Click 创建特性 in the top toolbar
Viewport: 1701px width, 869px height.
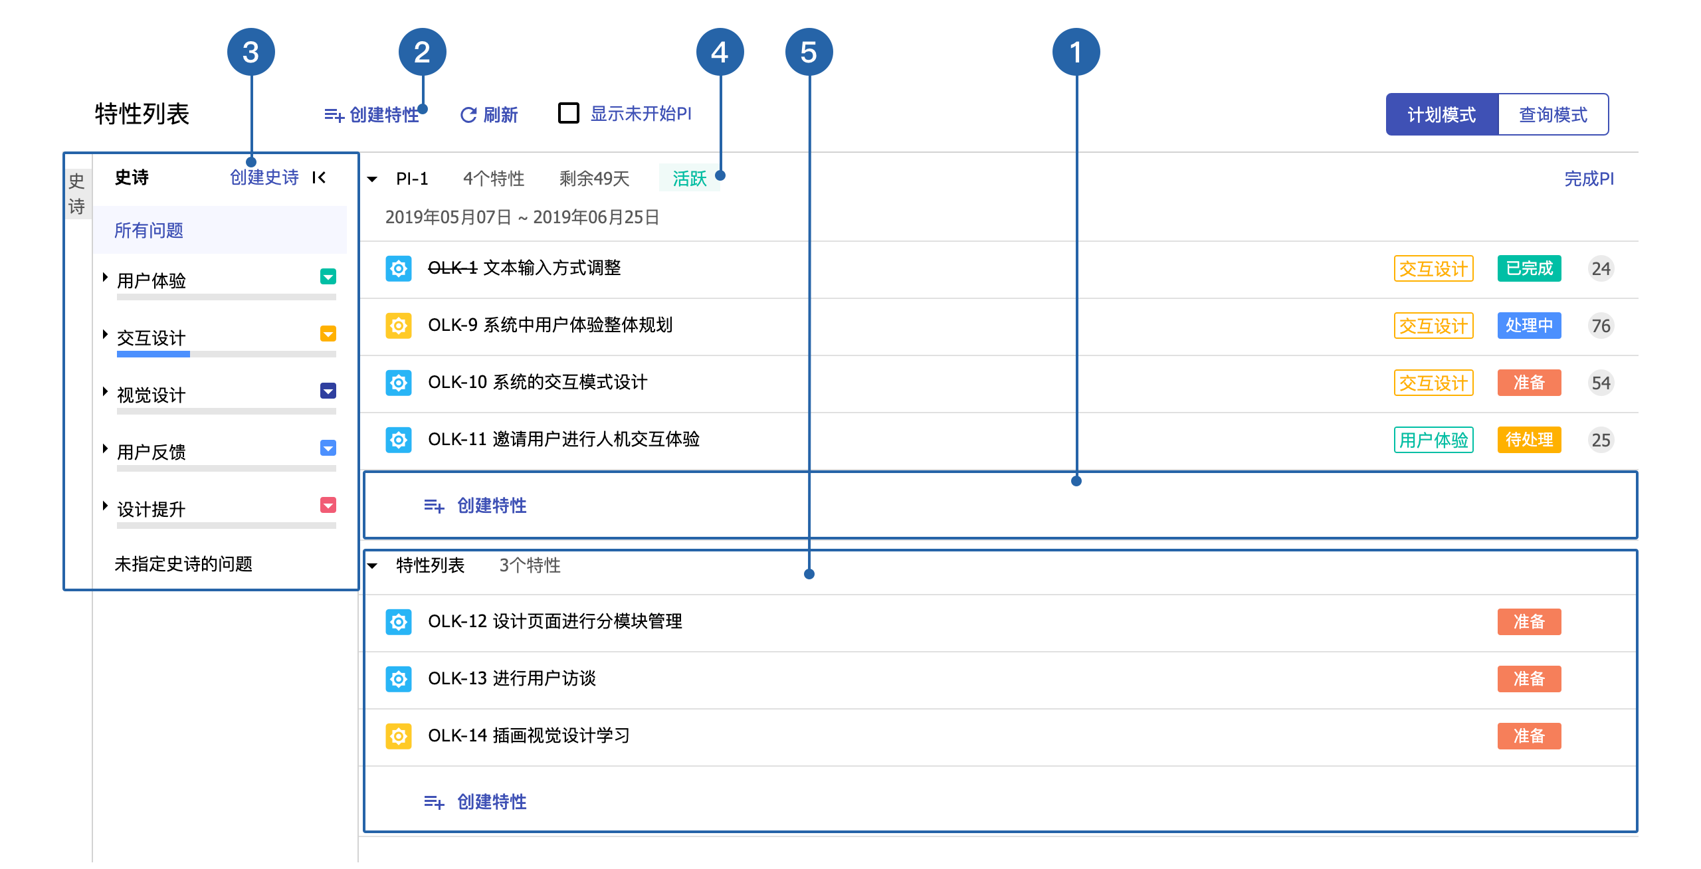(372, 115)
